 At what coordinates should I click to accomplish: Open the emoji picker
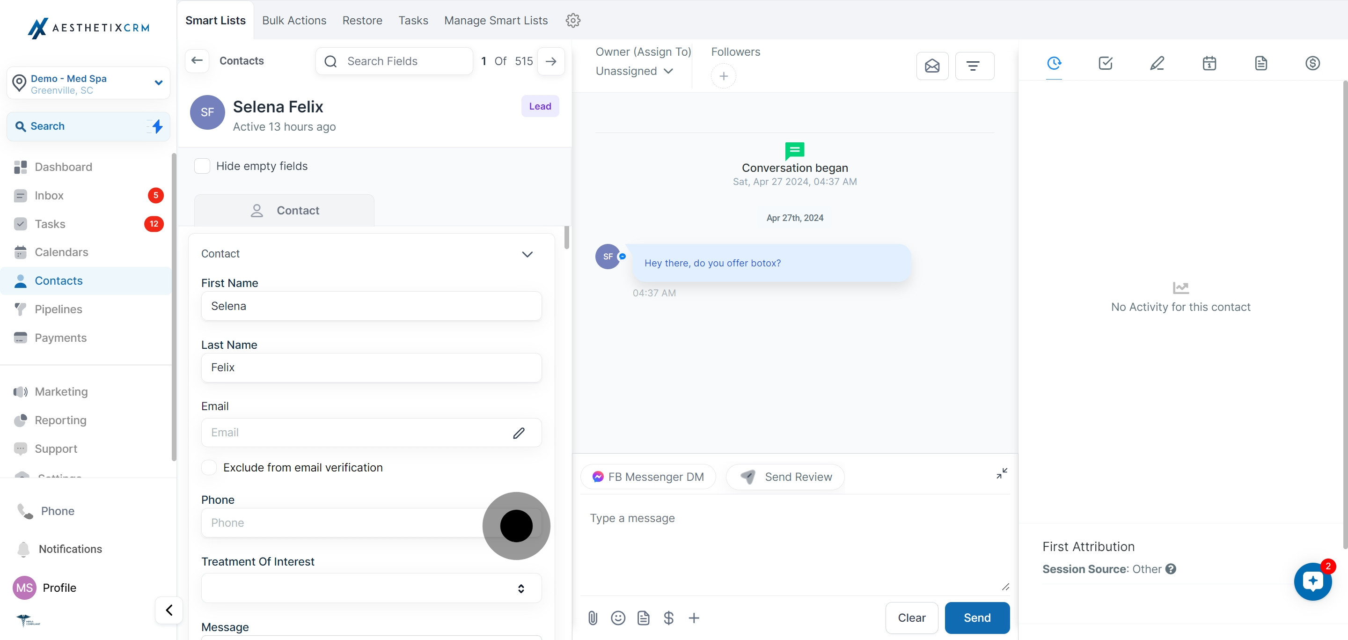pyautogui.click(x=618, y=618)
